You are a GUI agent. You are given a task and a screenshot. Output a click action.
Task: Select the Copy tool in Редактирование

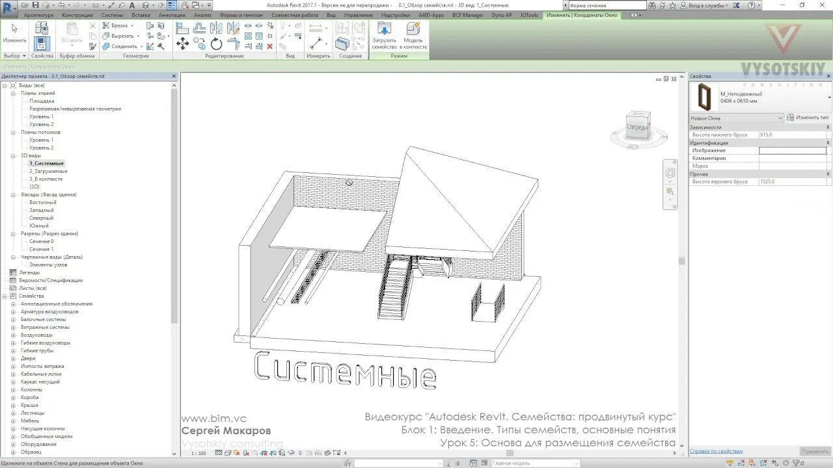(x=199, y=44)
